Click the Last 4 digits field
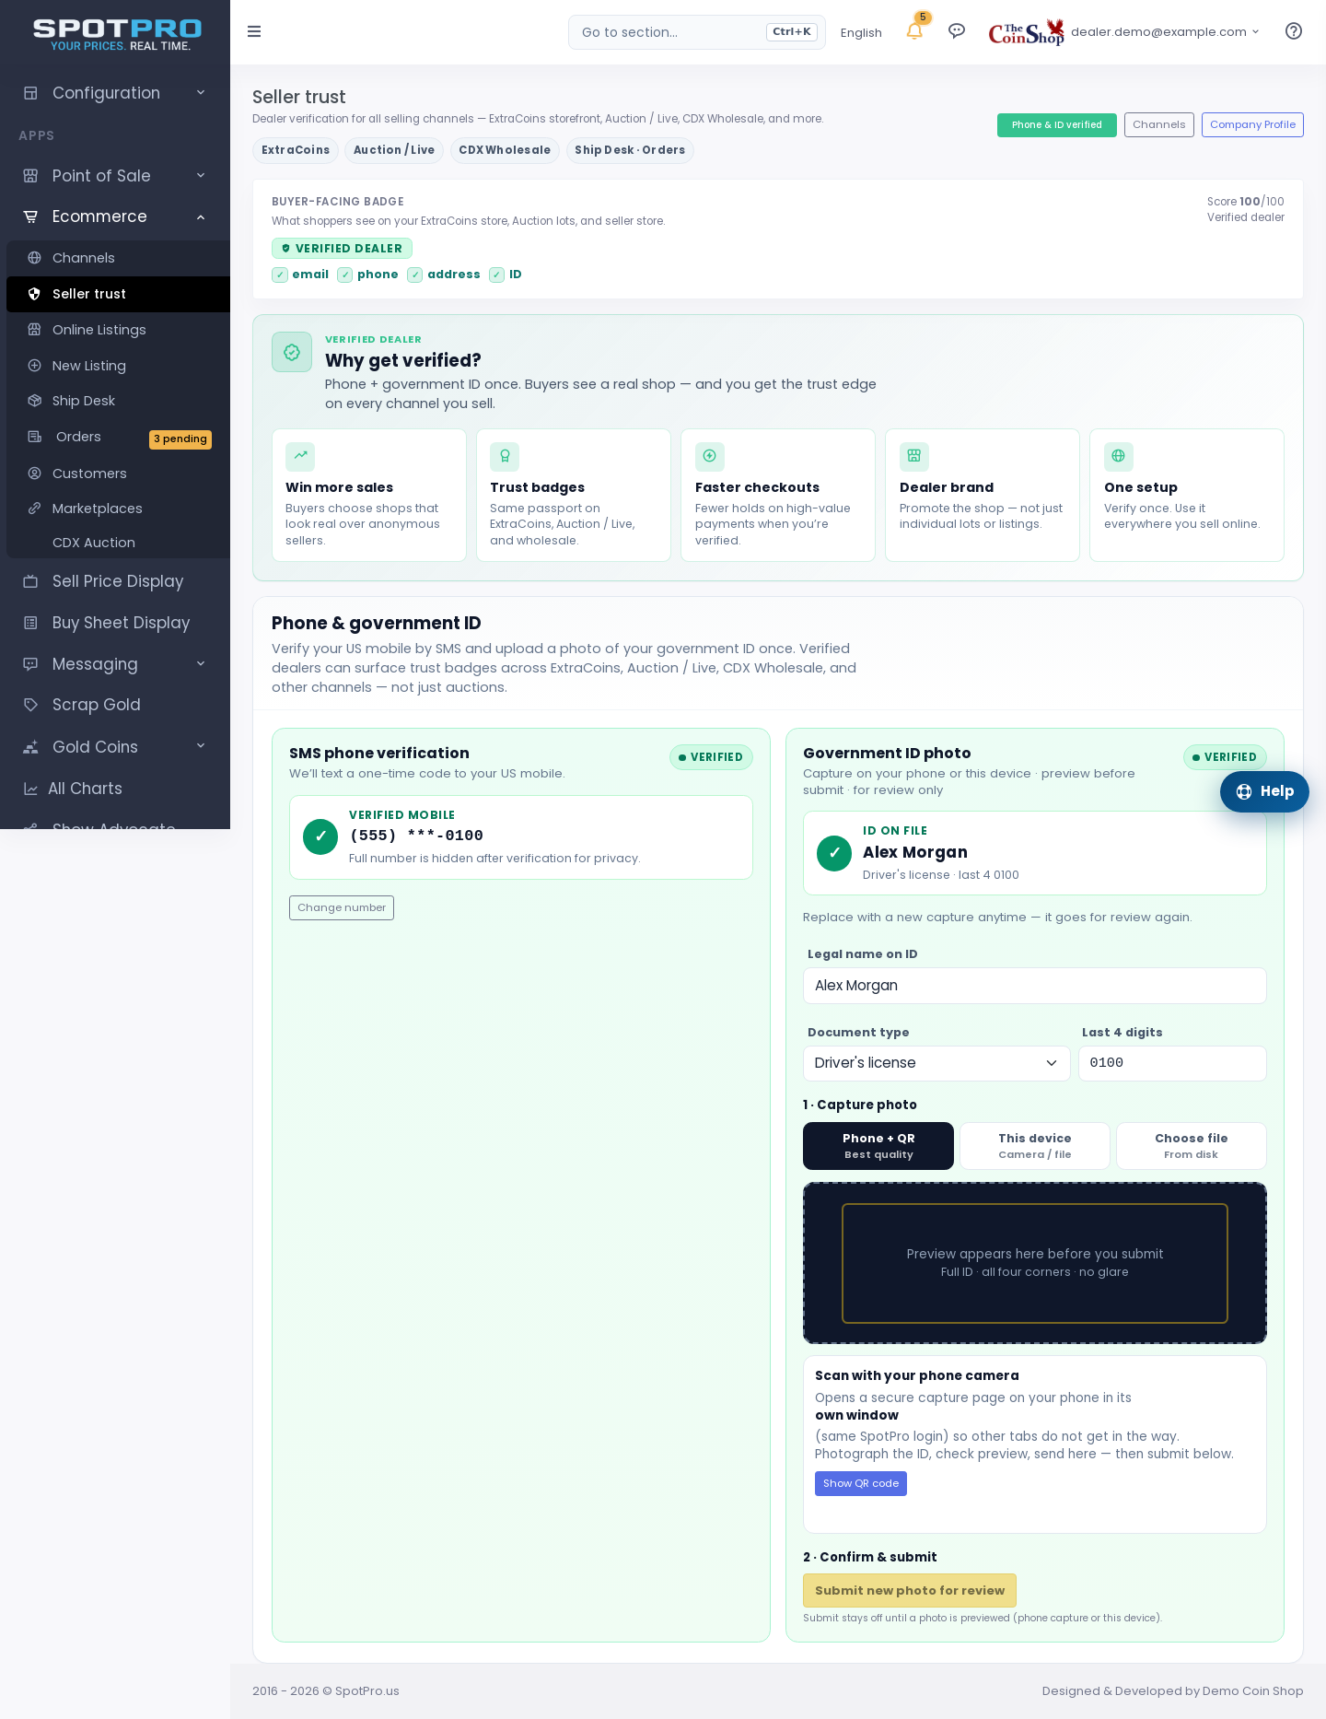The height and width of the screenshot is (1719, 1326). pos(1172,1063)
